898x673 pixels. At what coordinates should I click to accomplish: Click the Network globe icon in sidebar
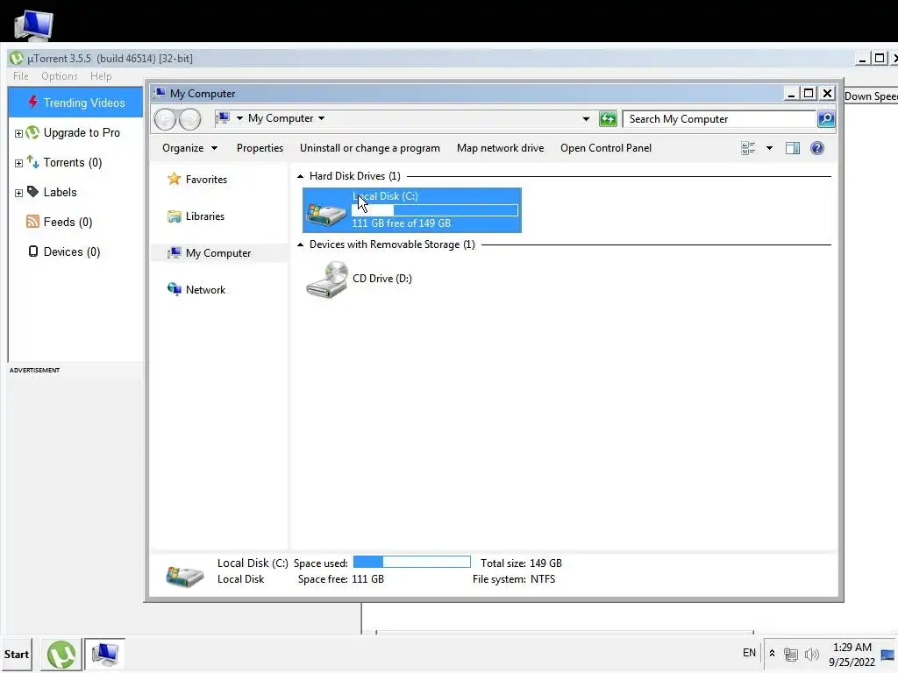[x=175, y=289]
